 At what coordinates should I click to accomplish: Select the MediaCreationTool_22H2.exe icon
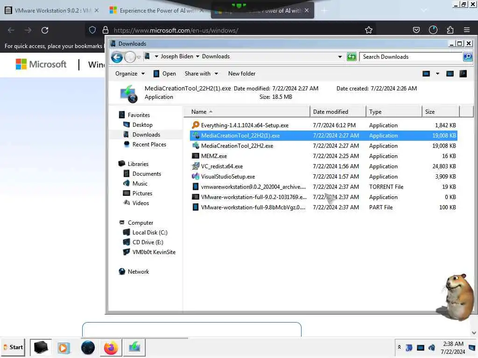(196, 146)
